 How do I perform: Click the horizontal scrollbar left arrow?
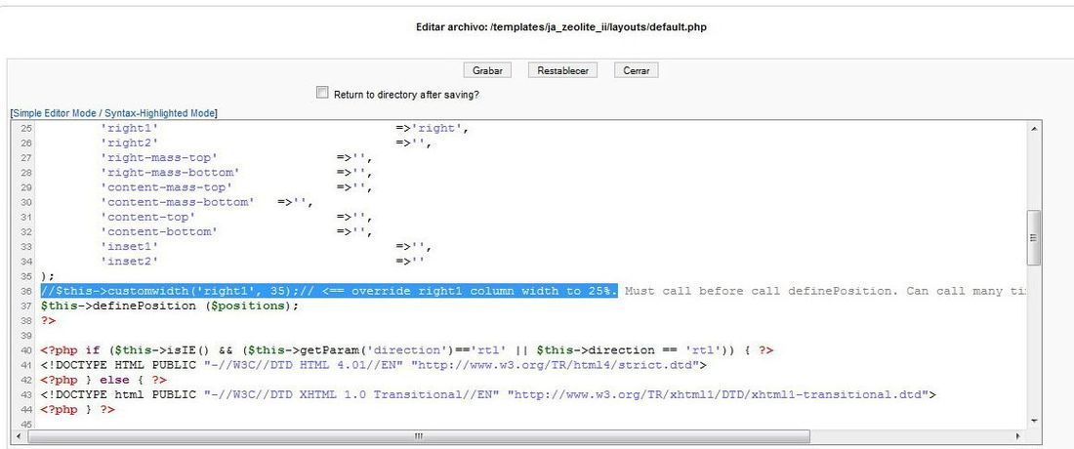tap(21, 436)
